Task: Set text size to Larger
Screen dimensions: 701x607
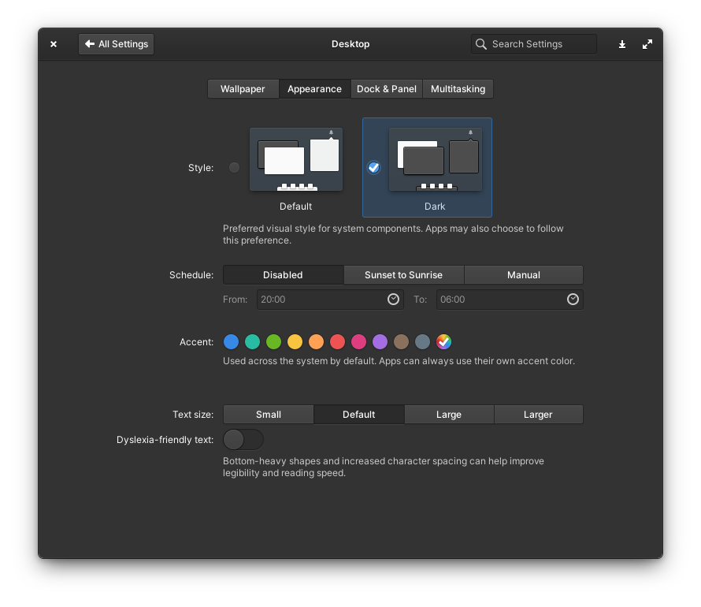Action: (538, 415)
